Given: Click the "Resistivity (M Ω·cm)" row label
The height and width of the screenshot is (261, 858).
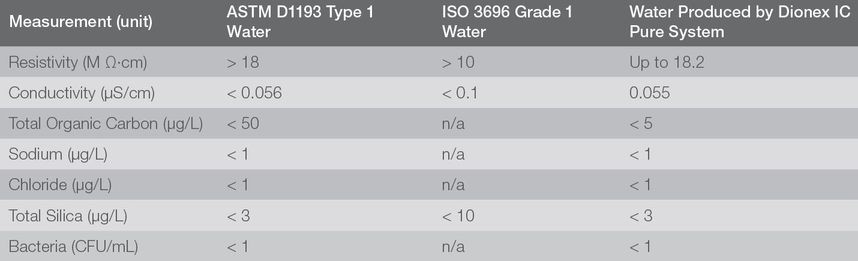Looking at the screenshot, I should pos(77,62).
